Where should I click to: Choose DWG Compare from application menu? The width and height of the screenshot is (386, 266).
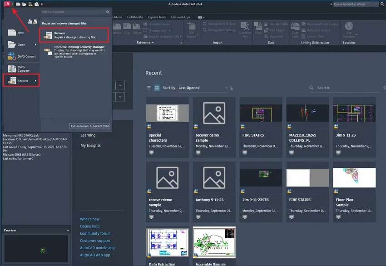pos(19,69)
